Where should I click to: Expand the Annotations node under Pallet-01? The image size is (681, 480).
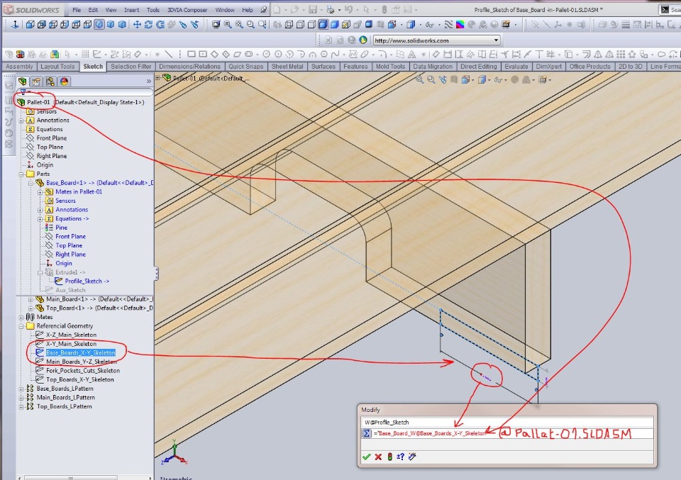pos(21,121)
